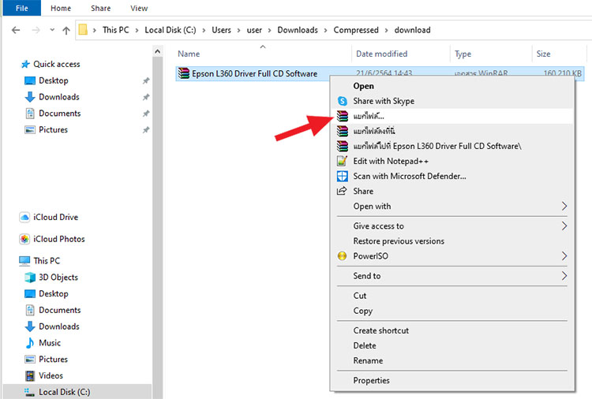Open Documents under Quick access

click(x=60, y=113)
